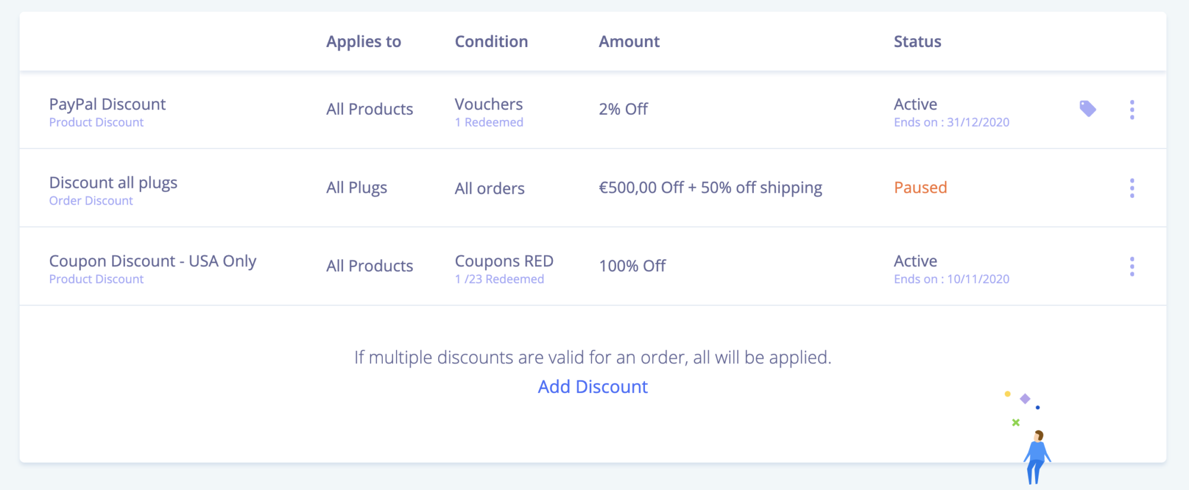This screenshot has width=1189, height=490.
Task: Open the PayPal Discount entry
Action: point(107,104)
